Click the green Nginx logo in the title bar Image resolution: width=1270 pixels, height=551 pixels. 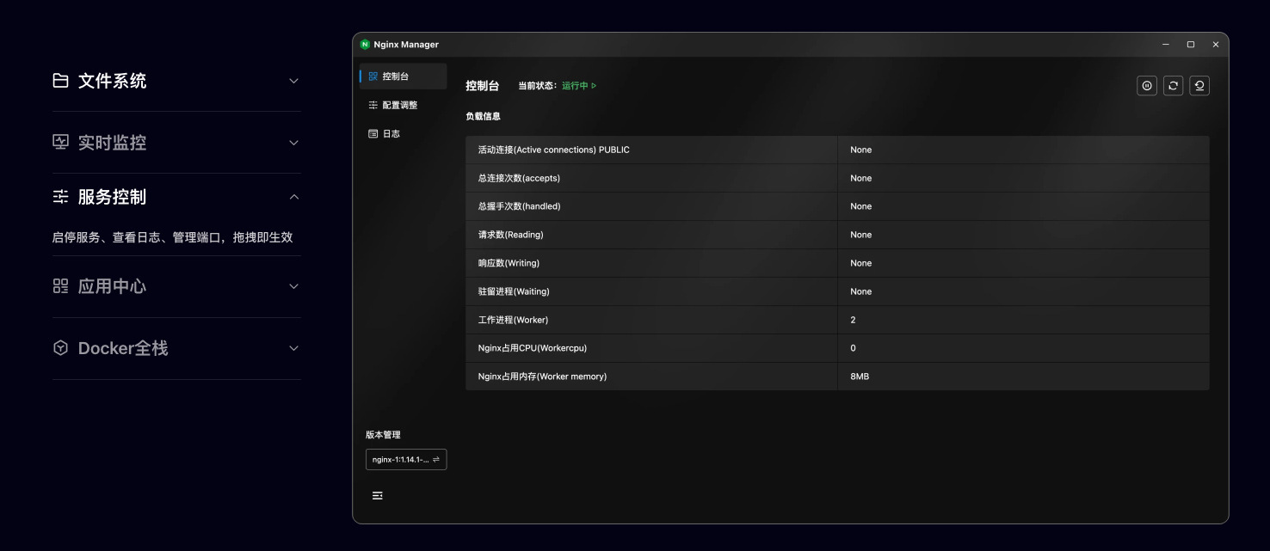(365, 45)
